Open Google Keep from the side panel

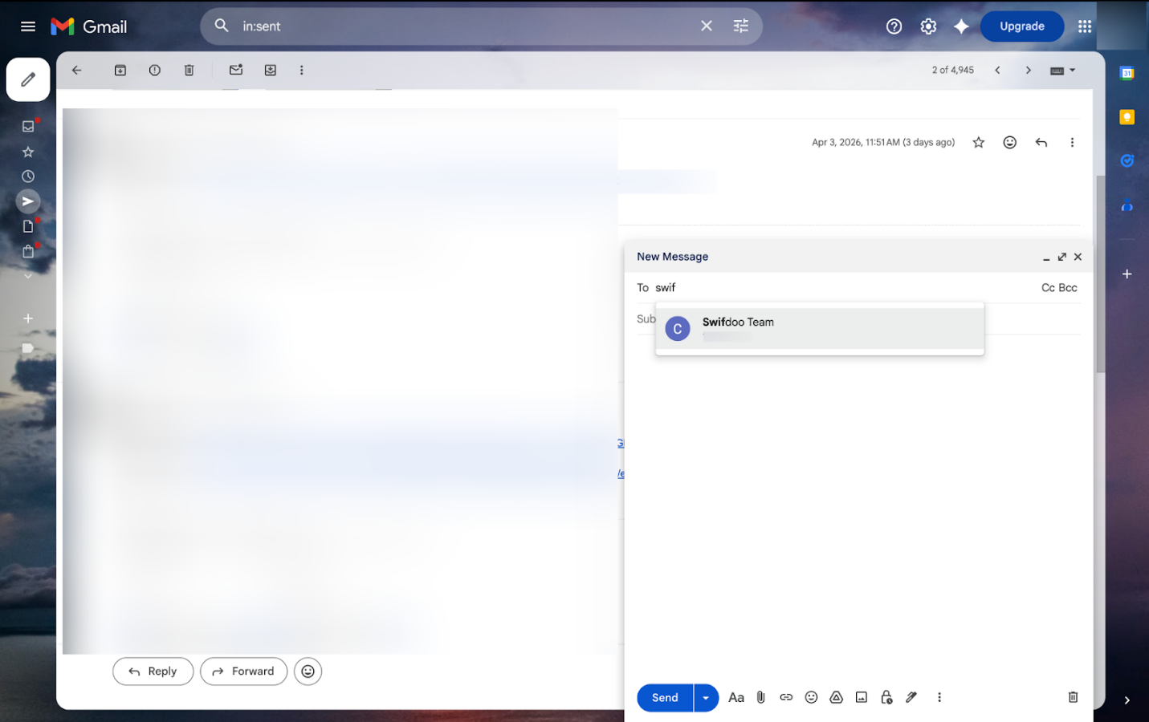coord(1127,116)
